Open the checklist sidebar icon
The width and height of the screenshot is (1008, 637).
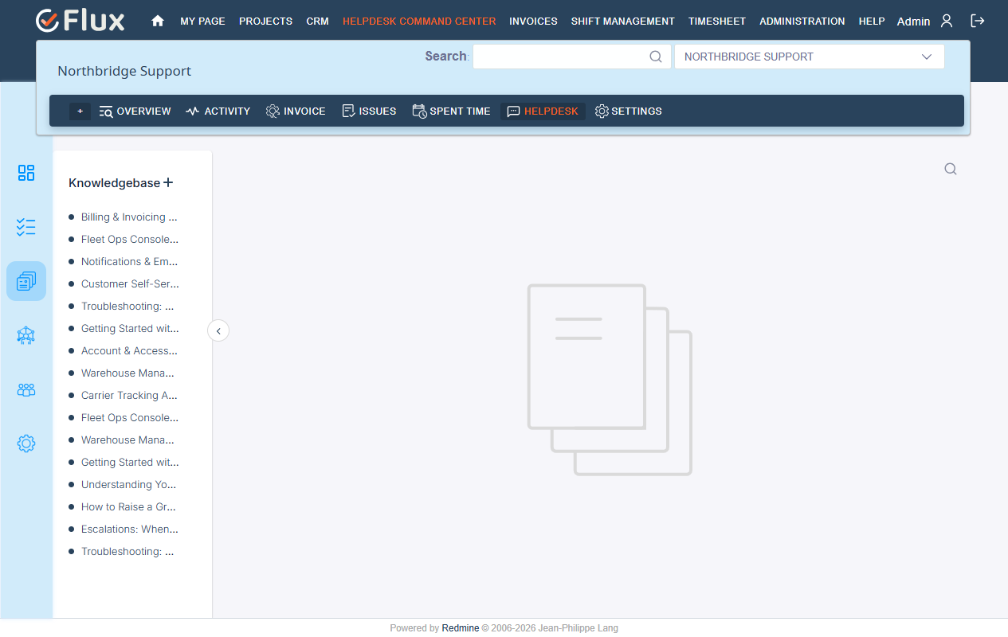click(x=26, y=227)
